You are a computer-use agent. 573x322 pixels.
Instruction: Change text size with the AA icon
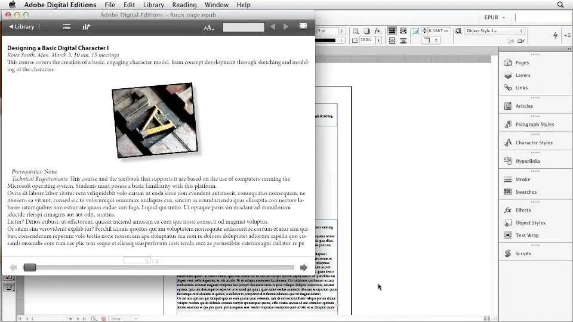point(209,28)
